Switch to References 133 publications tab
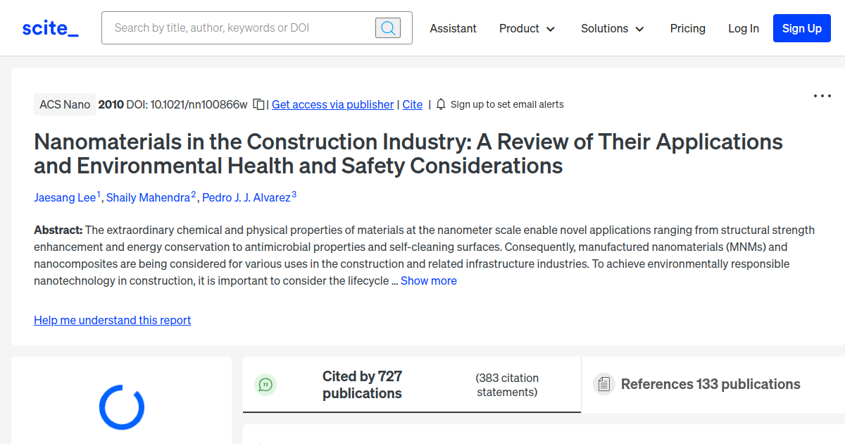This screenshot has height=444, width=845. (710, 384)
